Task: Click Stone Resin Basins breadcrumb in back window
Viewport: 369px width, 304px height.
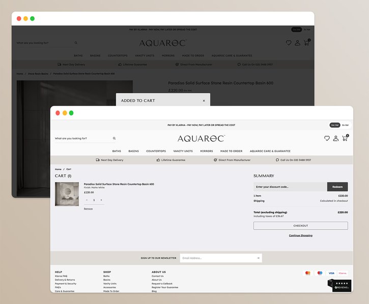Action: (38, 74)
